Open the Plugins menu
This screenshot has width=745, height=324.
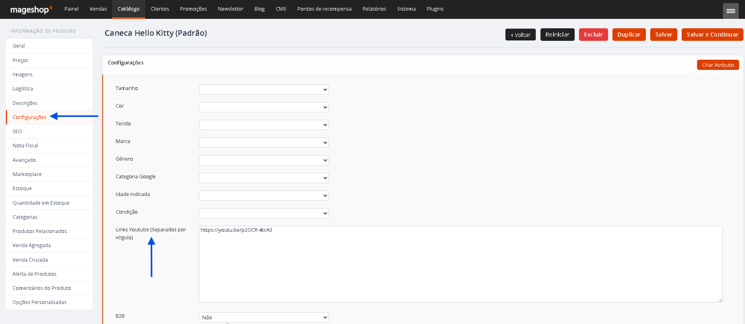[435, 9]
